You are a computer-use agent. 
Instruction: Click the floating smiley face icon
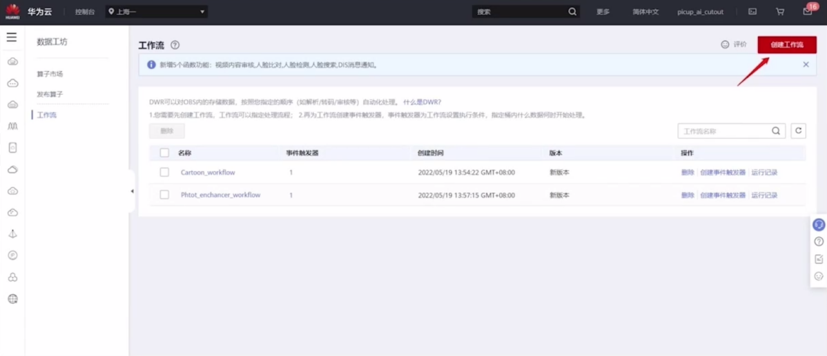click(x=819, y=276)
